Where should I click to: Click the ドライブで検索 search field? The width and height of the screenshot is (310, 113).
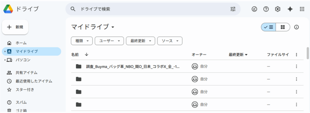point(153,9)
